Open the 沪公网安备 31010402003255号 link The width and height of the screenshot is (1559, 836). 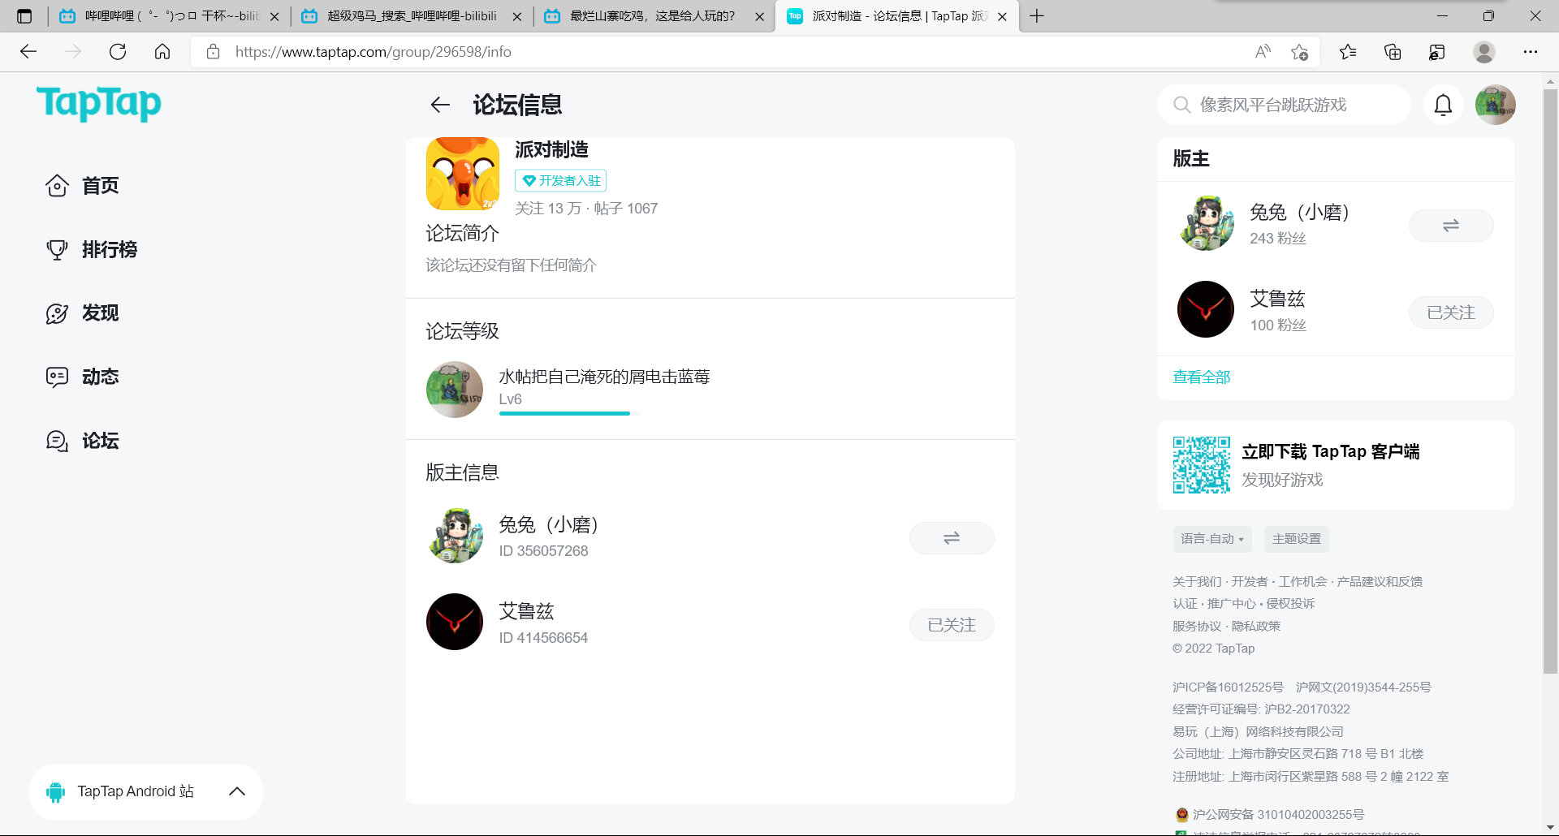point(1278,815)
